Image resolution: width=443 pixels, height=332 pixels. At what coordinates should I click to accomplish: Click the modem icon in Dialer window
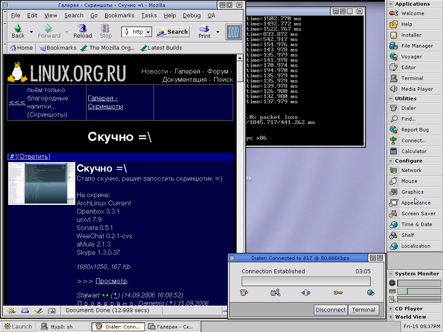pos(276,293)
